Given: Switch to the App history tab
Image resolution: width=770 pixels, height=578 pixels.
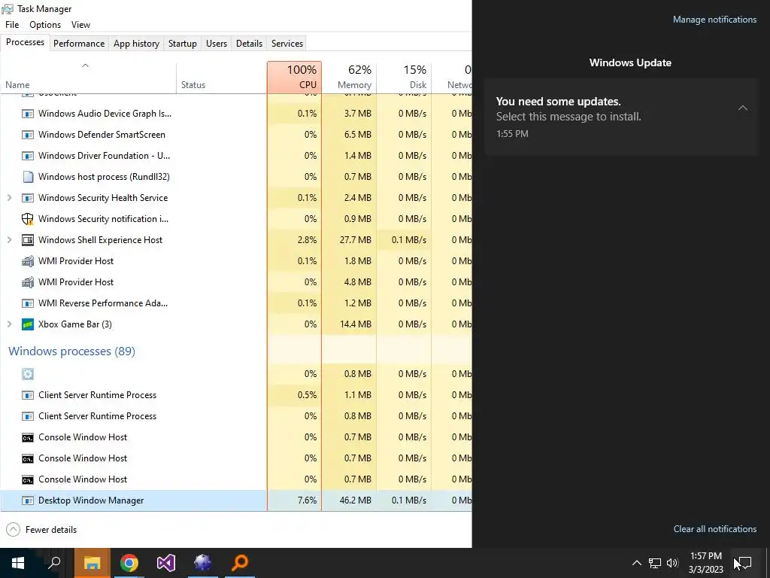Looking at the screenshot, I should (137, 44).
